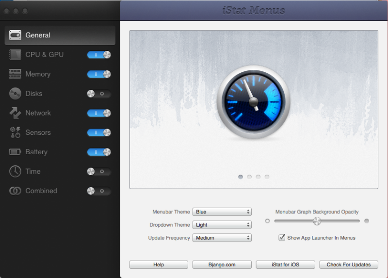The image size is (388, 278).
Task: Open the Bjango.com button
Action: click(x=222, y=264)
